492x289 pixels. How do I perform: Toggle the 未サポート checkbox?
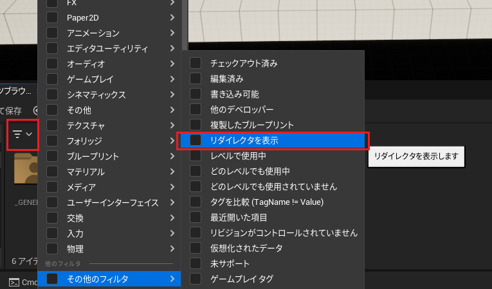point(196,263)
